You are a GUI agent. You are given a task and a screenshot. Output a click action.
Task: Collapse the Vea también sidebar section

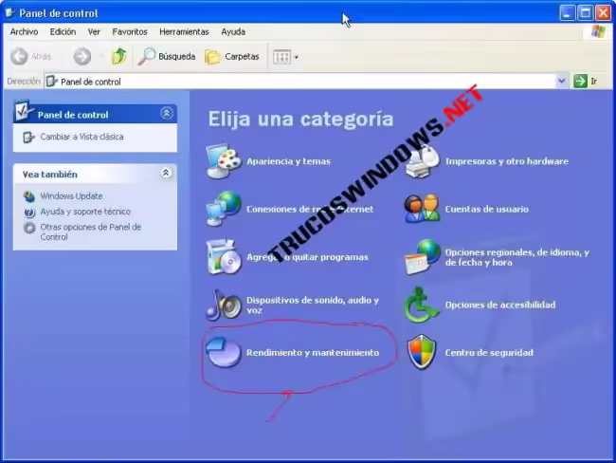click(x=167, y=174)
